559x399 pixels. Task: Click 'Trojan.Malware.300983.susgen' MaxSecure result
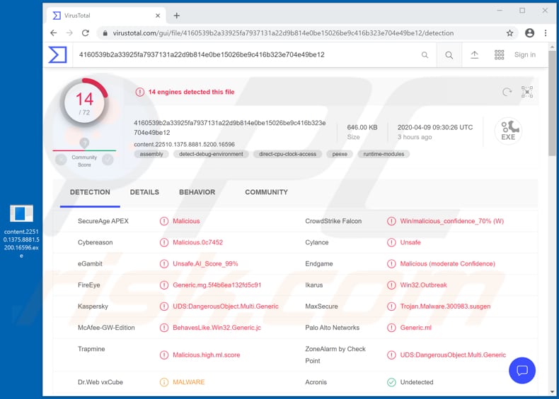(445, 306)
